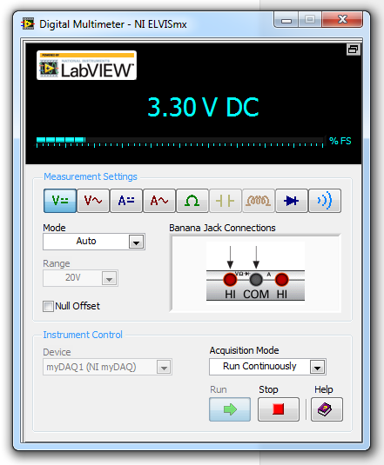Select audible continuity test mode
Screen dimensions: 384x465
pos(325,201)
